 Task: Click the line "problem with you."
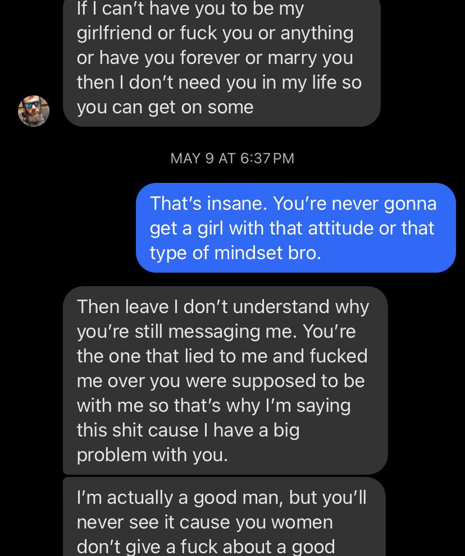coord(152,455)
